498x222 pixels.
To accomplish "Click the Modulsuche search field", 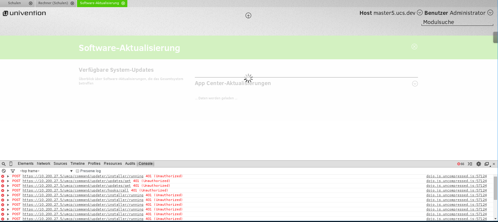I will [x=457, y=22].
